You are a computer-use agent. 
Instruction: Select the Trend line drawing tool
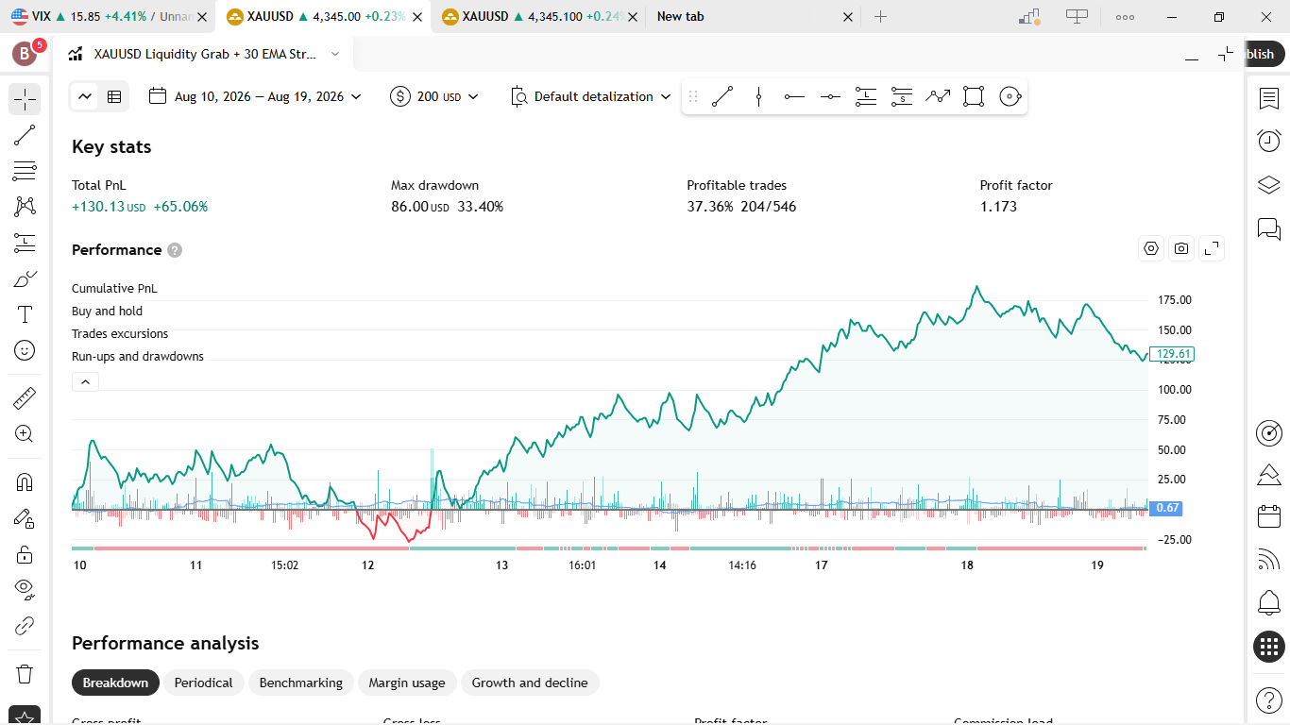pos(25,135)
